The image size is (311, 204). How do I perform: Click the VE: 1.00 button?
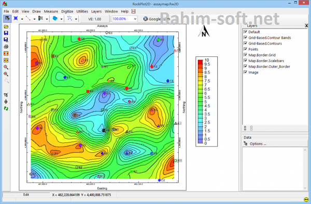tap(95, 19)
